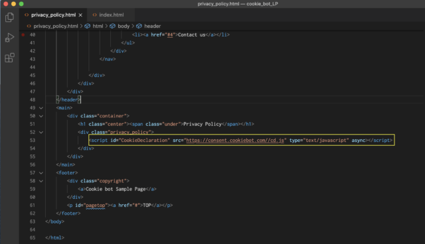Click line number 64 in the gutter

click(x=33, y=229)
